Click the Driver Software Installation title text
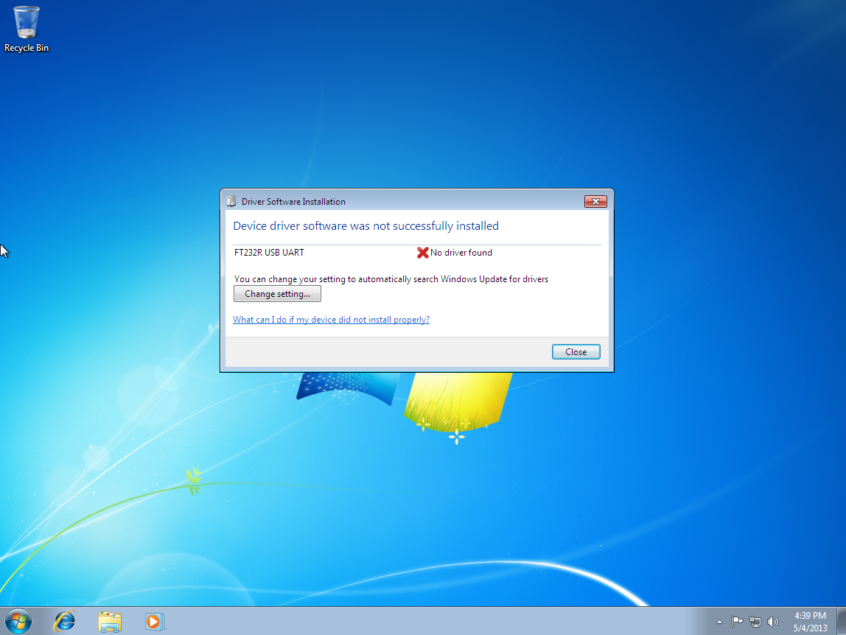Viewport: 846px width, 635px height. pos(293,201)
